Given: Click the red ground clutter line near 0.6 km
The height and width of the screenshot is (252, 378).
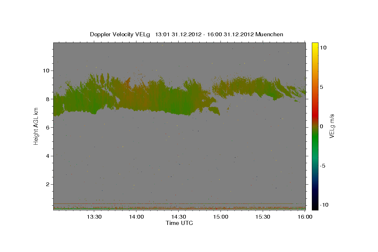Looking at the screenshot, I should pyautogui.click(x=173, y=203).
